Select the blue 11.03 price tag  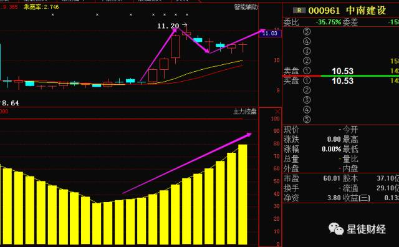click(270, 33)
